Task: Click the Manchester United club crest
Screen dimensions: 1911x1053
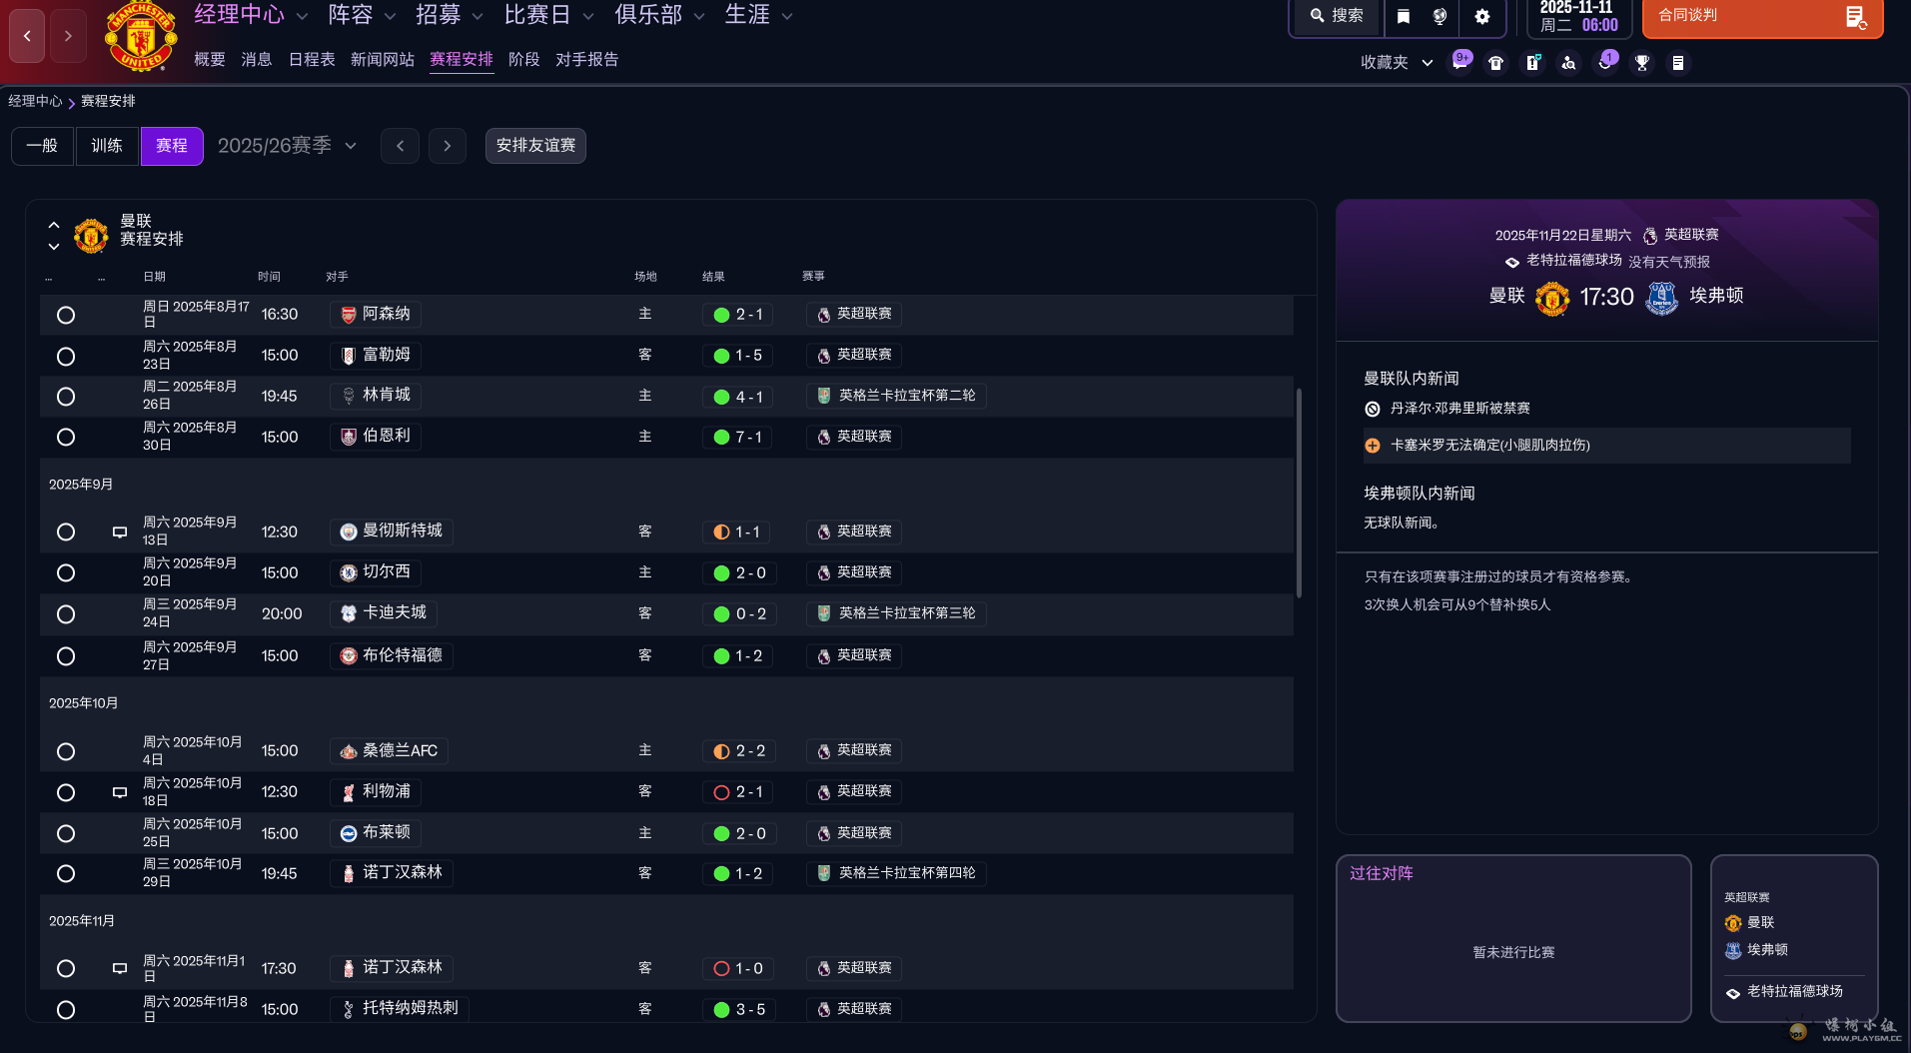Action: point(141,37)
